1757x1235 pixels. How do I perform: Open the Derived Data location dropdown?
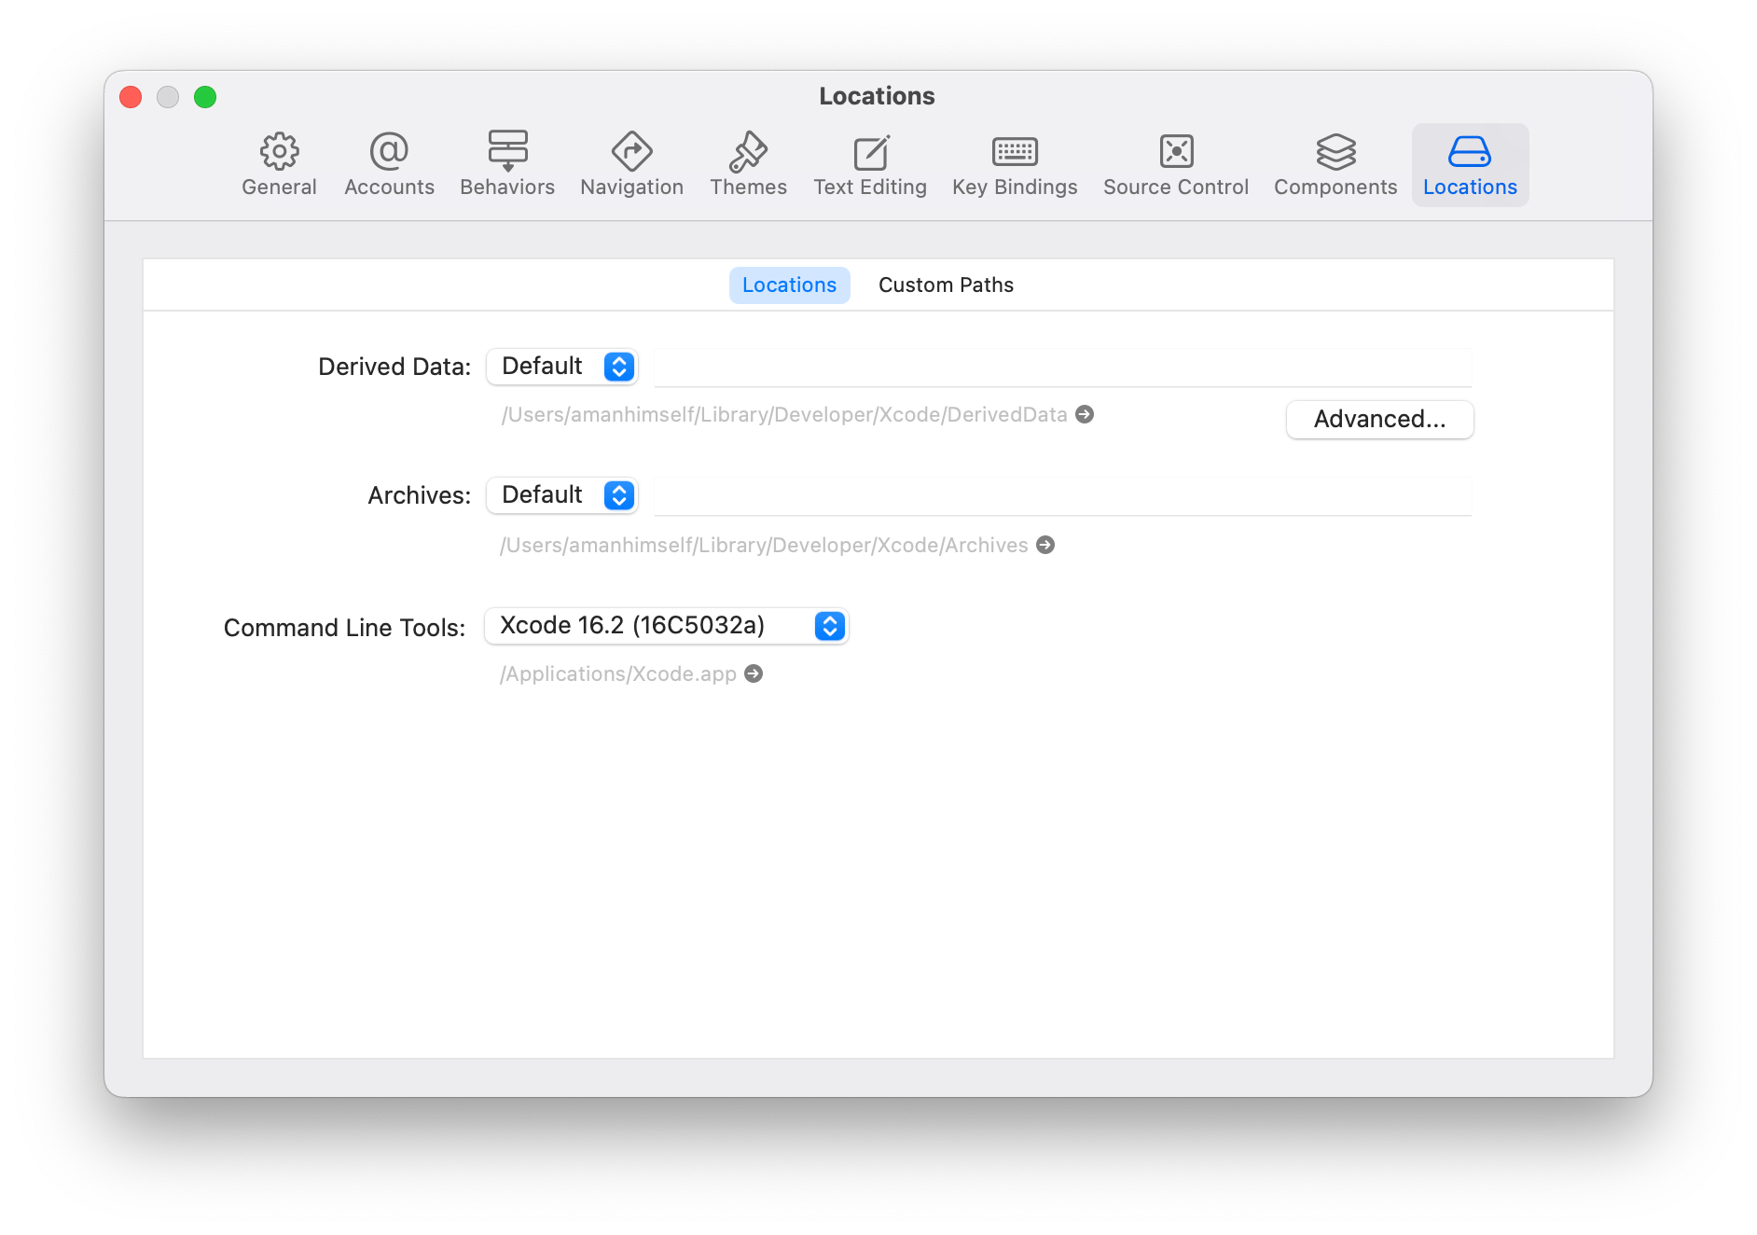(561, 366)
